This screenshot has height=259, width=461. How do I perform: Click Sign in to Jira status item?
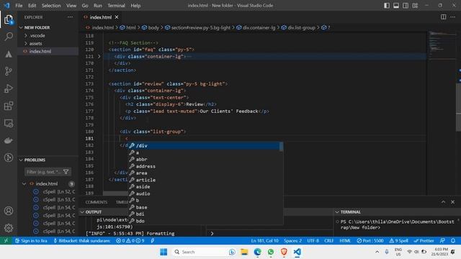tap(31, 240)
